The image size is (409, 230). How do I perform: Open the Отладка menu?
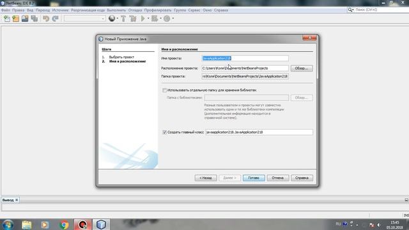click(x=135, y=10)
